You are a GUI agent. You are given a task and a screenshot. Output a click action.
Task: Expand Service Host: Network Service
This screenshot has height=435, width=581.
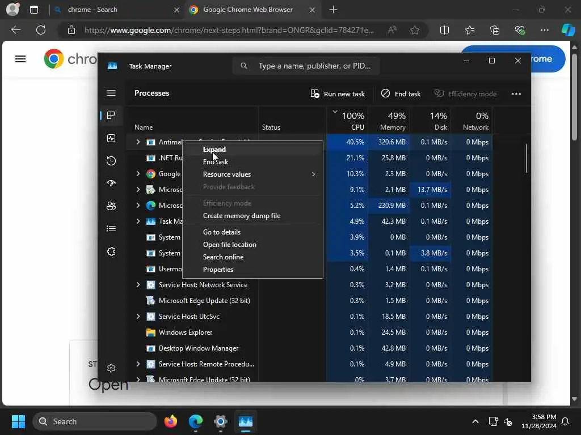click(138, 285)
